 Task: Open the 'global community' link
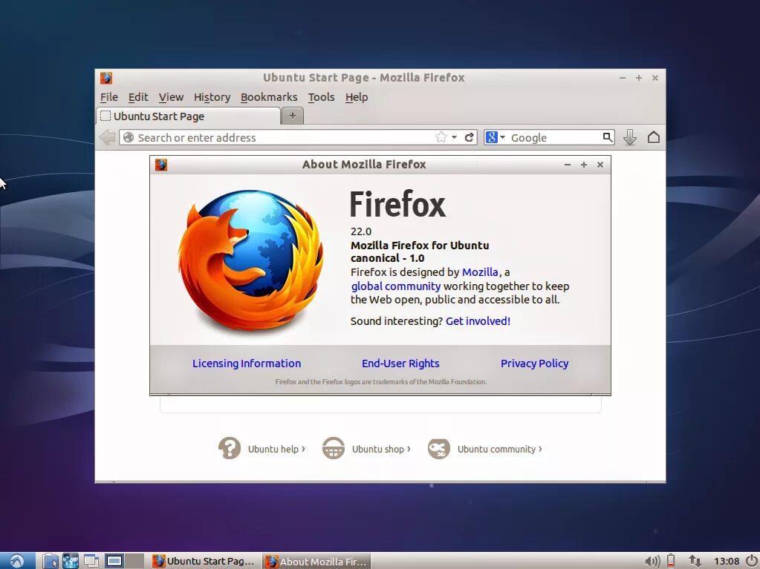click(x=396, y=286)
